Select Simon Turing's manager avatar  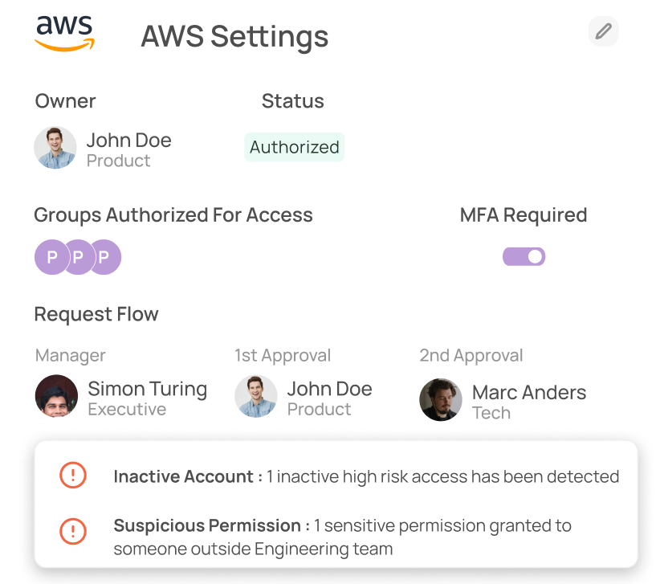56,397
